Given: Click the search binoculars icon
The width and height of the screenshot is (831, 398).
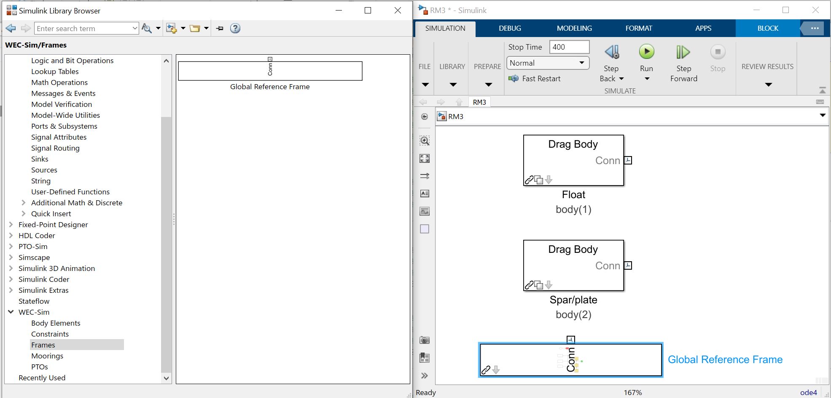Looking at the screenshot, I should (146, 28).
